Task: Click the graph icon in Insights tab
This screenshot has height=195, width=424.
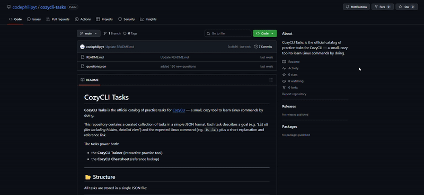Action: [x=142, y=19]
